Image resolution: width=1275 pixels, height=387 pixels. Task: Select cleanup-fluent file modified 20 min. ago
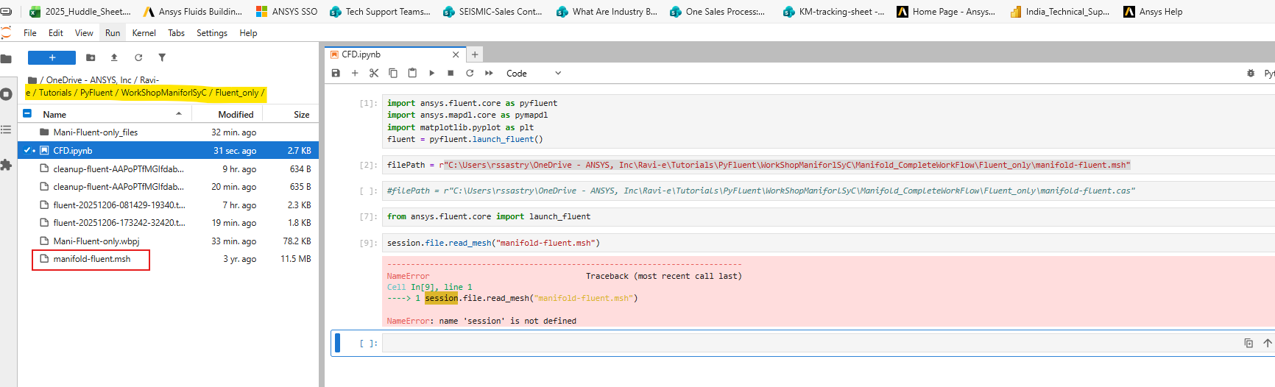click(169, 187)
